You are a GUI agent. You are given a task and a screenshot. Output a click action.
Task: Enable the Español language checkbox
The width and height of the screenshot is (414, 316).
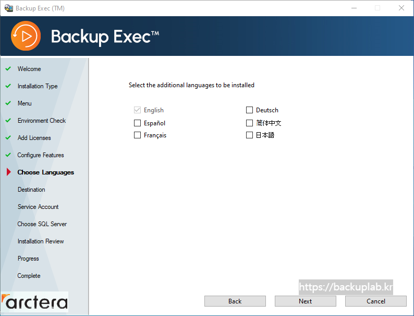pyautogui.click(x=137, y=123)
